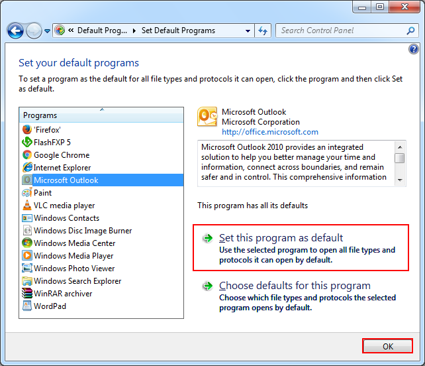Screen dimensions: 425x366
Task: Click the Windows Search Explorer icon
Action: [x=27, y=280]
